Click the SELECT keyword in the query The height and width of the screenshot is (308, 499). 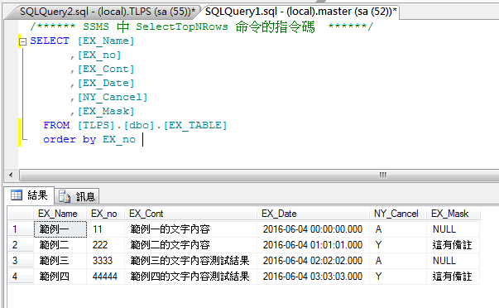(50, 41)
